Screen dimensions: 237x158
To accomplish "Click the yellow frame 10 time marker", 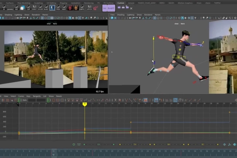I will click(85, 104).
